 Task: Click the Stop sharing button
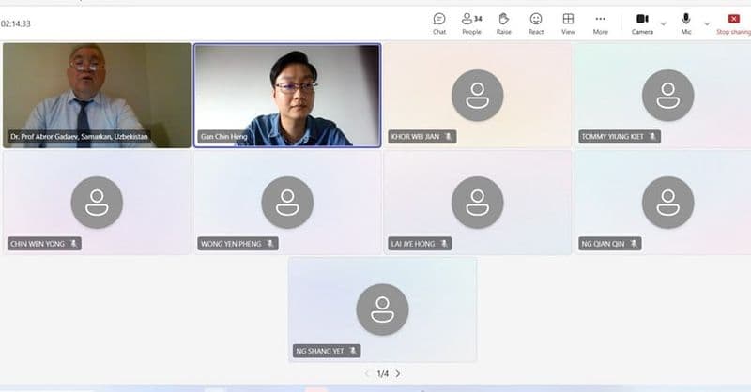(x=734, y=23)
